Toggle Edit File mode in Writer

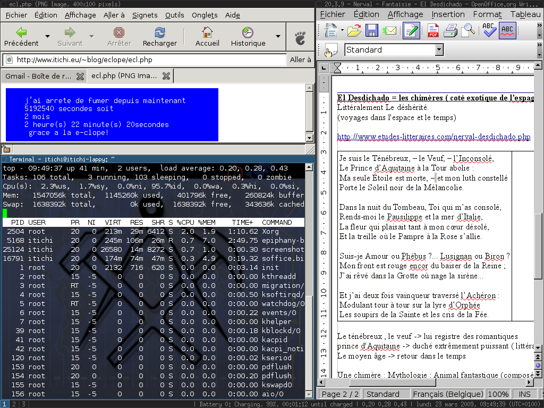tap(412, 30)
